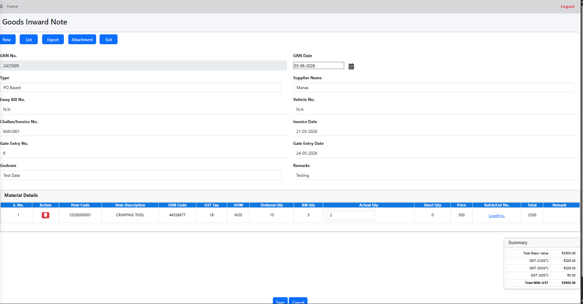
Task: Log out using the Logout link
Action: coord(567,6)
